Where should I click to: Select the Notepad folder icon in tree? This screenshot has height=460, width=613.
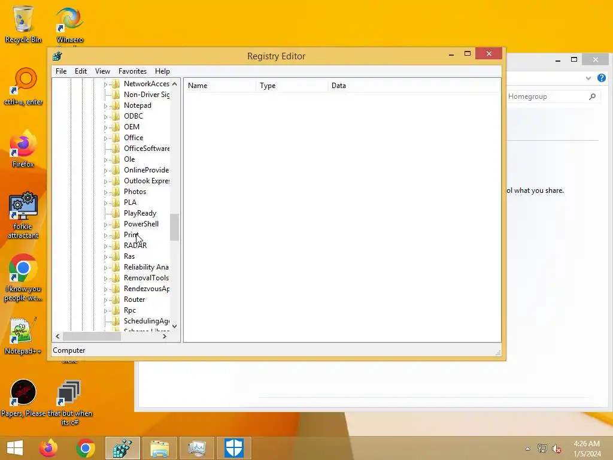click(116, 105)
